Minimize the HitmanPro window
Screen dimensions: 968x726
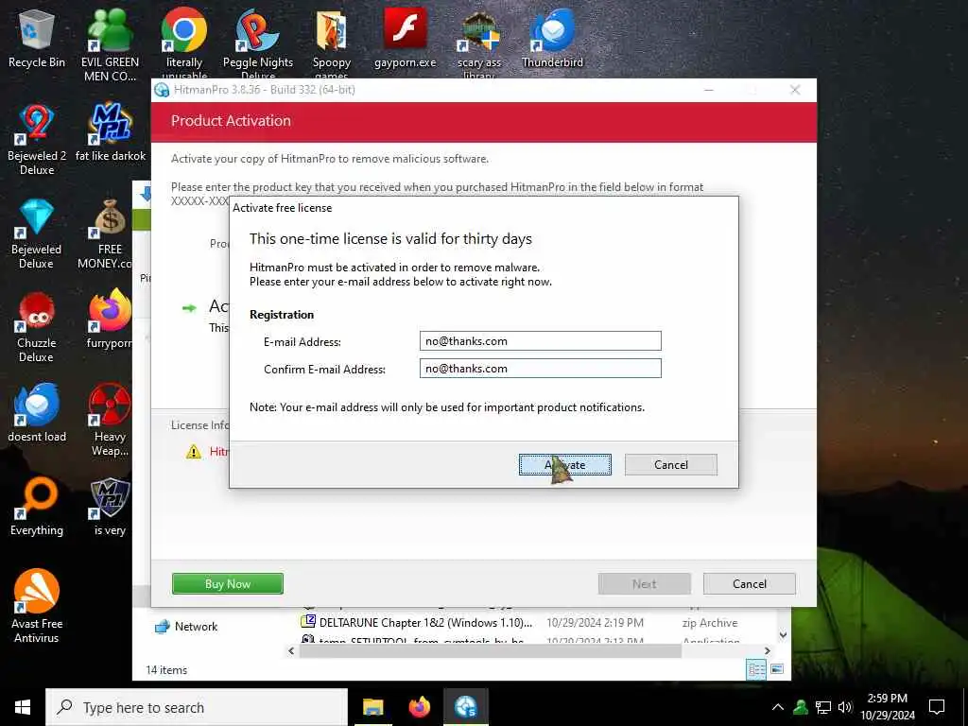point(709,90)
